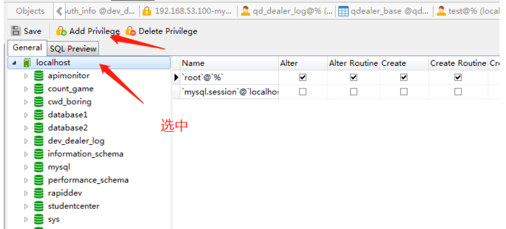Expand the sys database node
The height and width of the screenshot is (229, 506).
tap(26, 220)
